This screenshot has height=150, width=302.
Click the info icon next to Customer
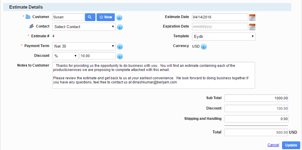click(x=119, y=17)
